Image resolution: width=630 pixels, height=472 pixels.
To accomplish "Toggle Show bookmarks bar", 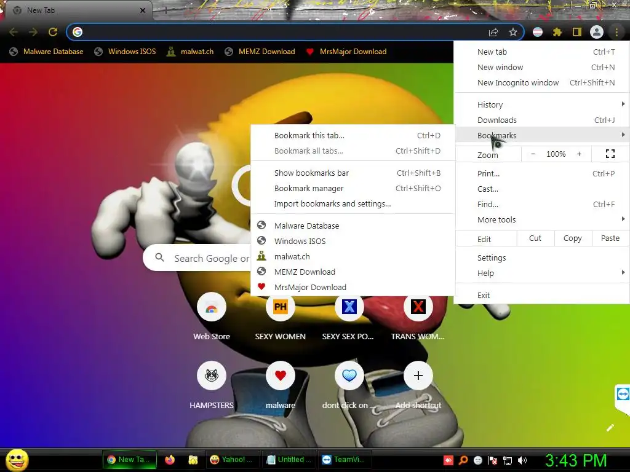I will [x=353, y=173].
